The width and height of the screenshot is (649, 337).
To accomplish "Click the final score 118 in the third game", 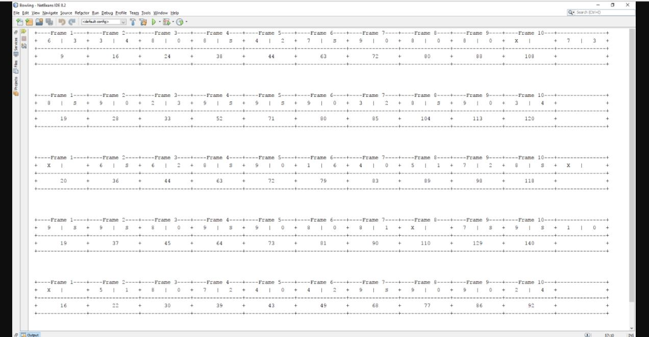I will pos(529,181).
